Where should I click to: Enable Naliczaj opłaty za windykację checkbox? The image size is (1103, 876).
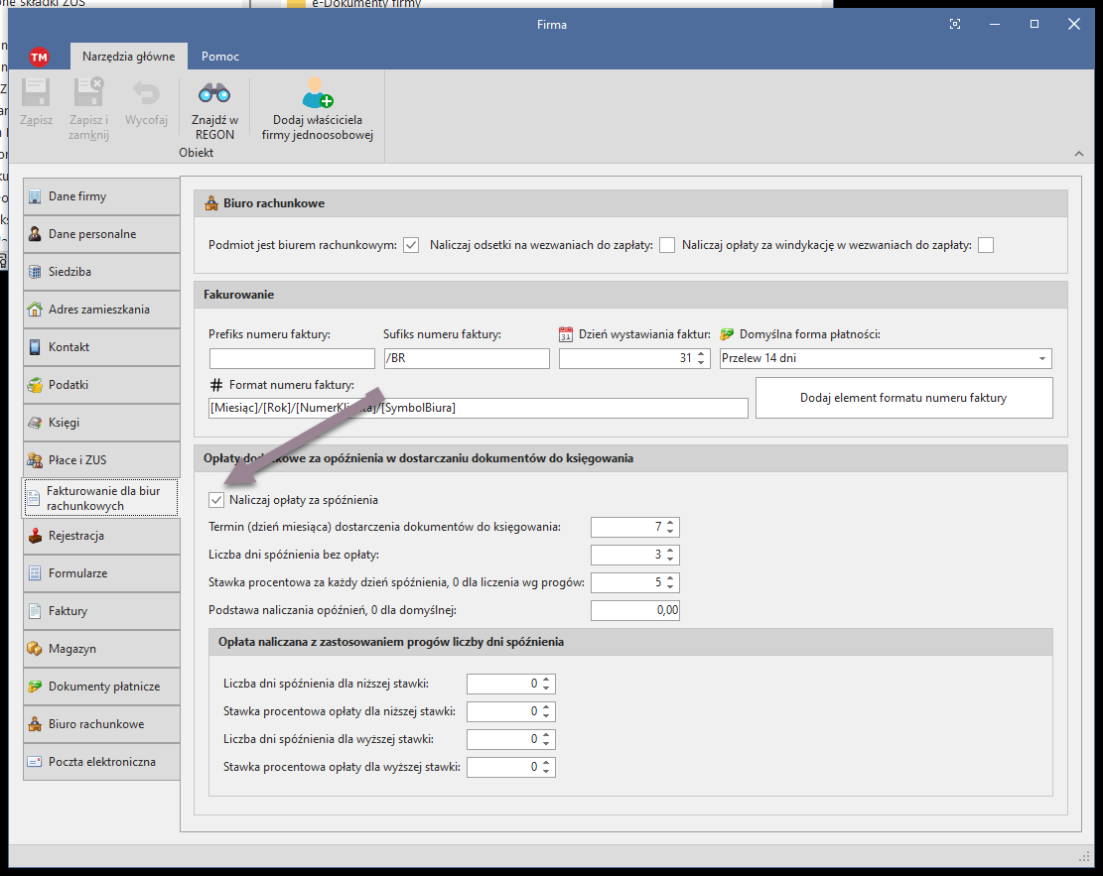tap(985, 245)
